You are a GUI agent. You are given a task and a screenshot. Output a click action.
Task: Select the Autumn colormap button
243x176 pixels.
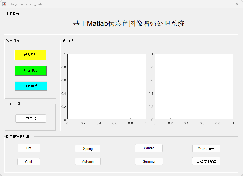point(88,161)
